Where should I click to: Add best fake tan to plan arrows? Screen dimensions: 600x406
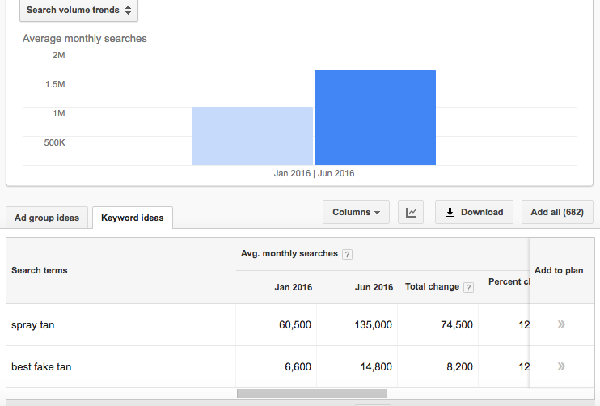click(561, 366)
